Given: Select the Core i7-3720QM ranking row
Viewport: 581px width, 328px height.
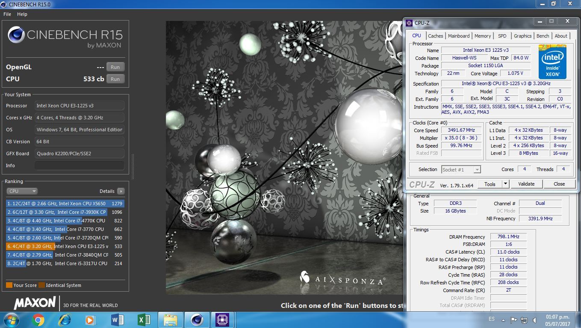Looking at the screenshot, I should (x=65, y=238).
